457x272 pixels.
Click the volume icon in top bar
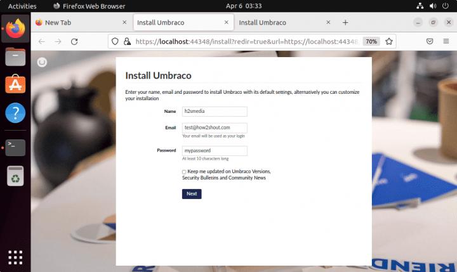433,6
